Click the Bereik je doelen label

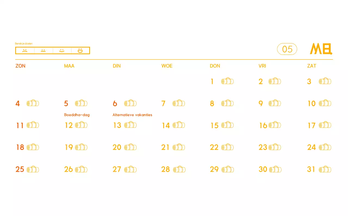(24, 43)
